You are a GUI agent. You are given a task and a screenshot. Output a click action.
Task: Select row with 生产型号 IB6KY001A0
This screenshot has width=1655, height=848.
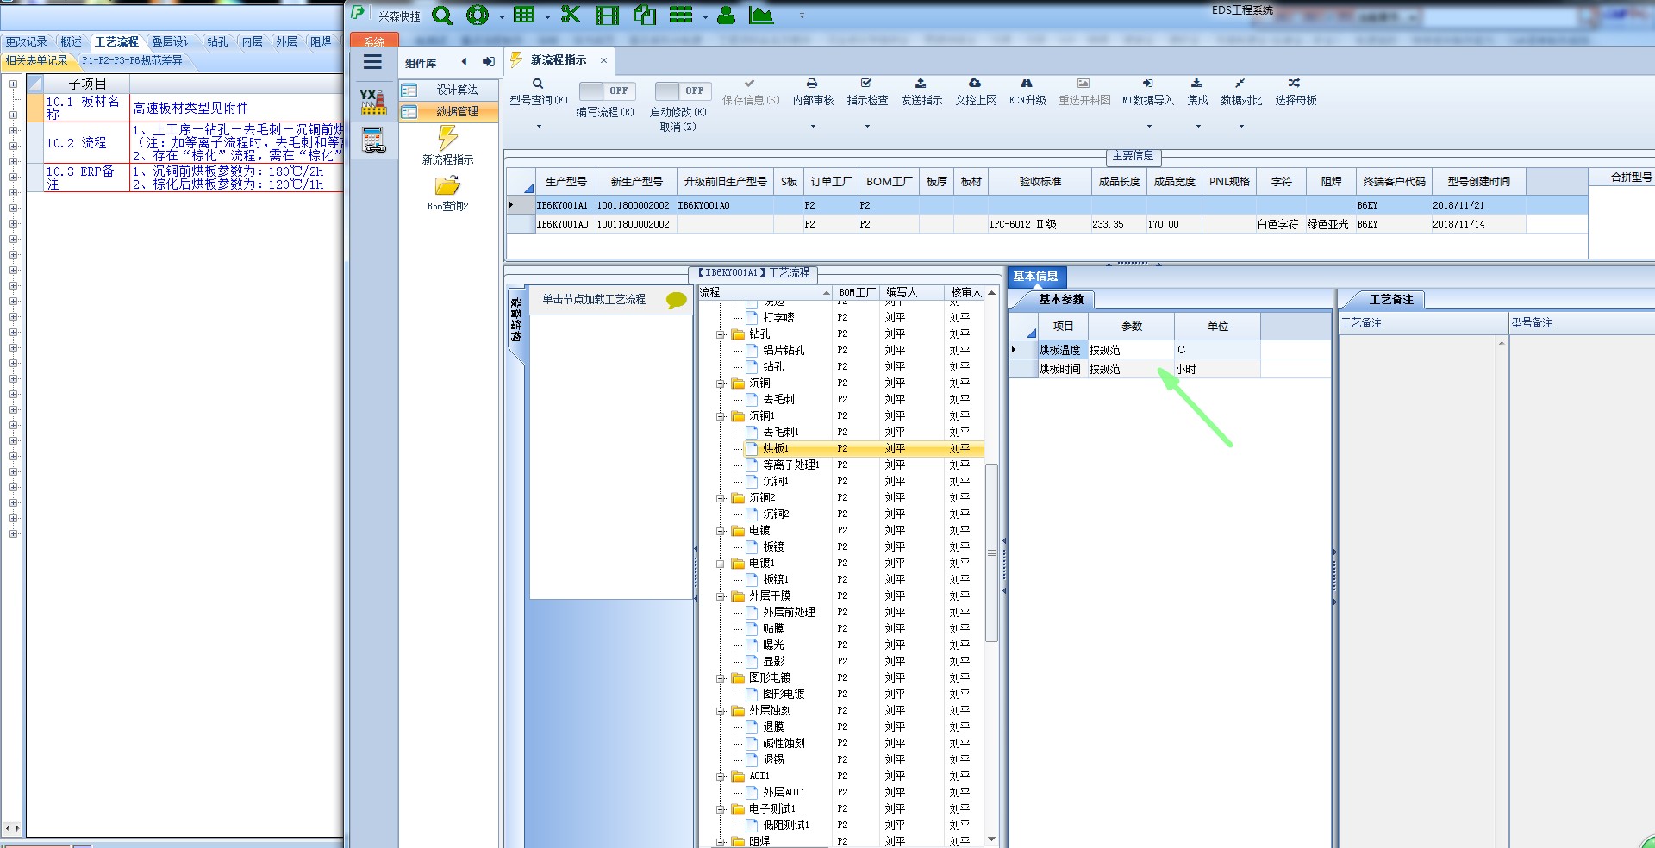[x=1047, y=224]
